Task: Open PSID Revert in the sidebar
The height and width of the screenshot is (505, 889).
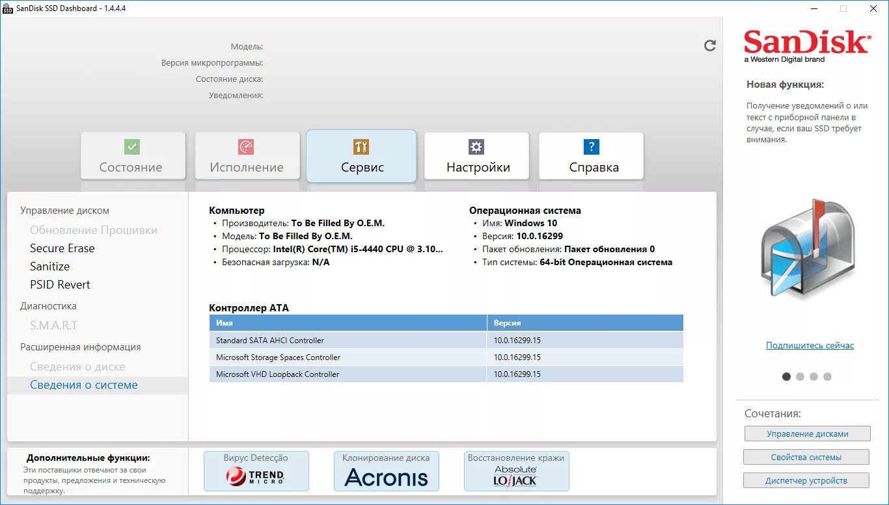Action: 60,285
